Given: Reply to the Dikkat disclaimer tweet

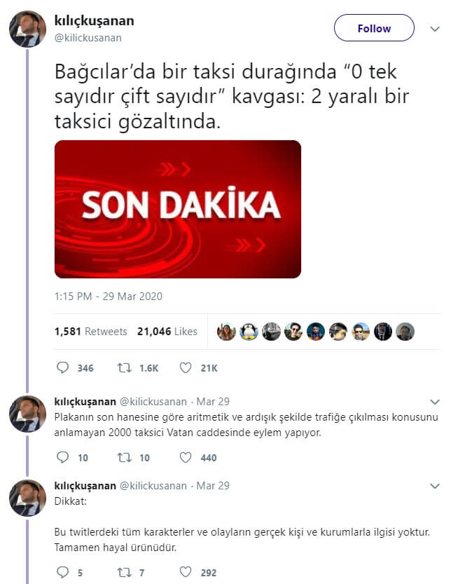Looking at the screenshot, I should (62, 571).
